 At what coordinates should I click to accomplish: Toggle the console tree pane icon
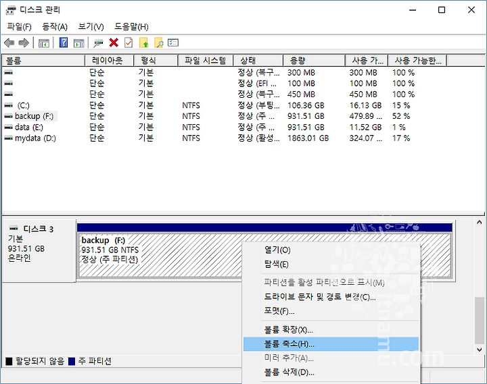tap(44, 43)
